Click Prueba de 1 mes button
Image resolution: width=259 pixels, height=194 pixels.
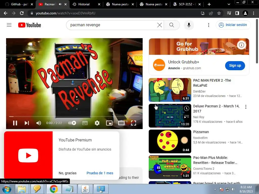[100, 173]
